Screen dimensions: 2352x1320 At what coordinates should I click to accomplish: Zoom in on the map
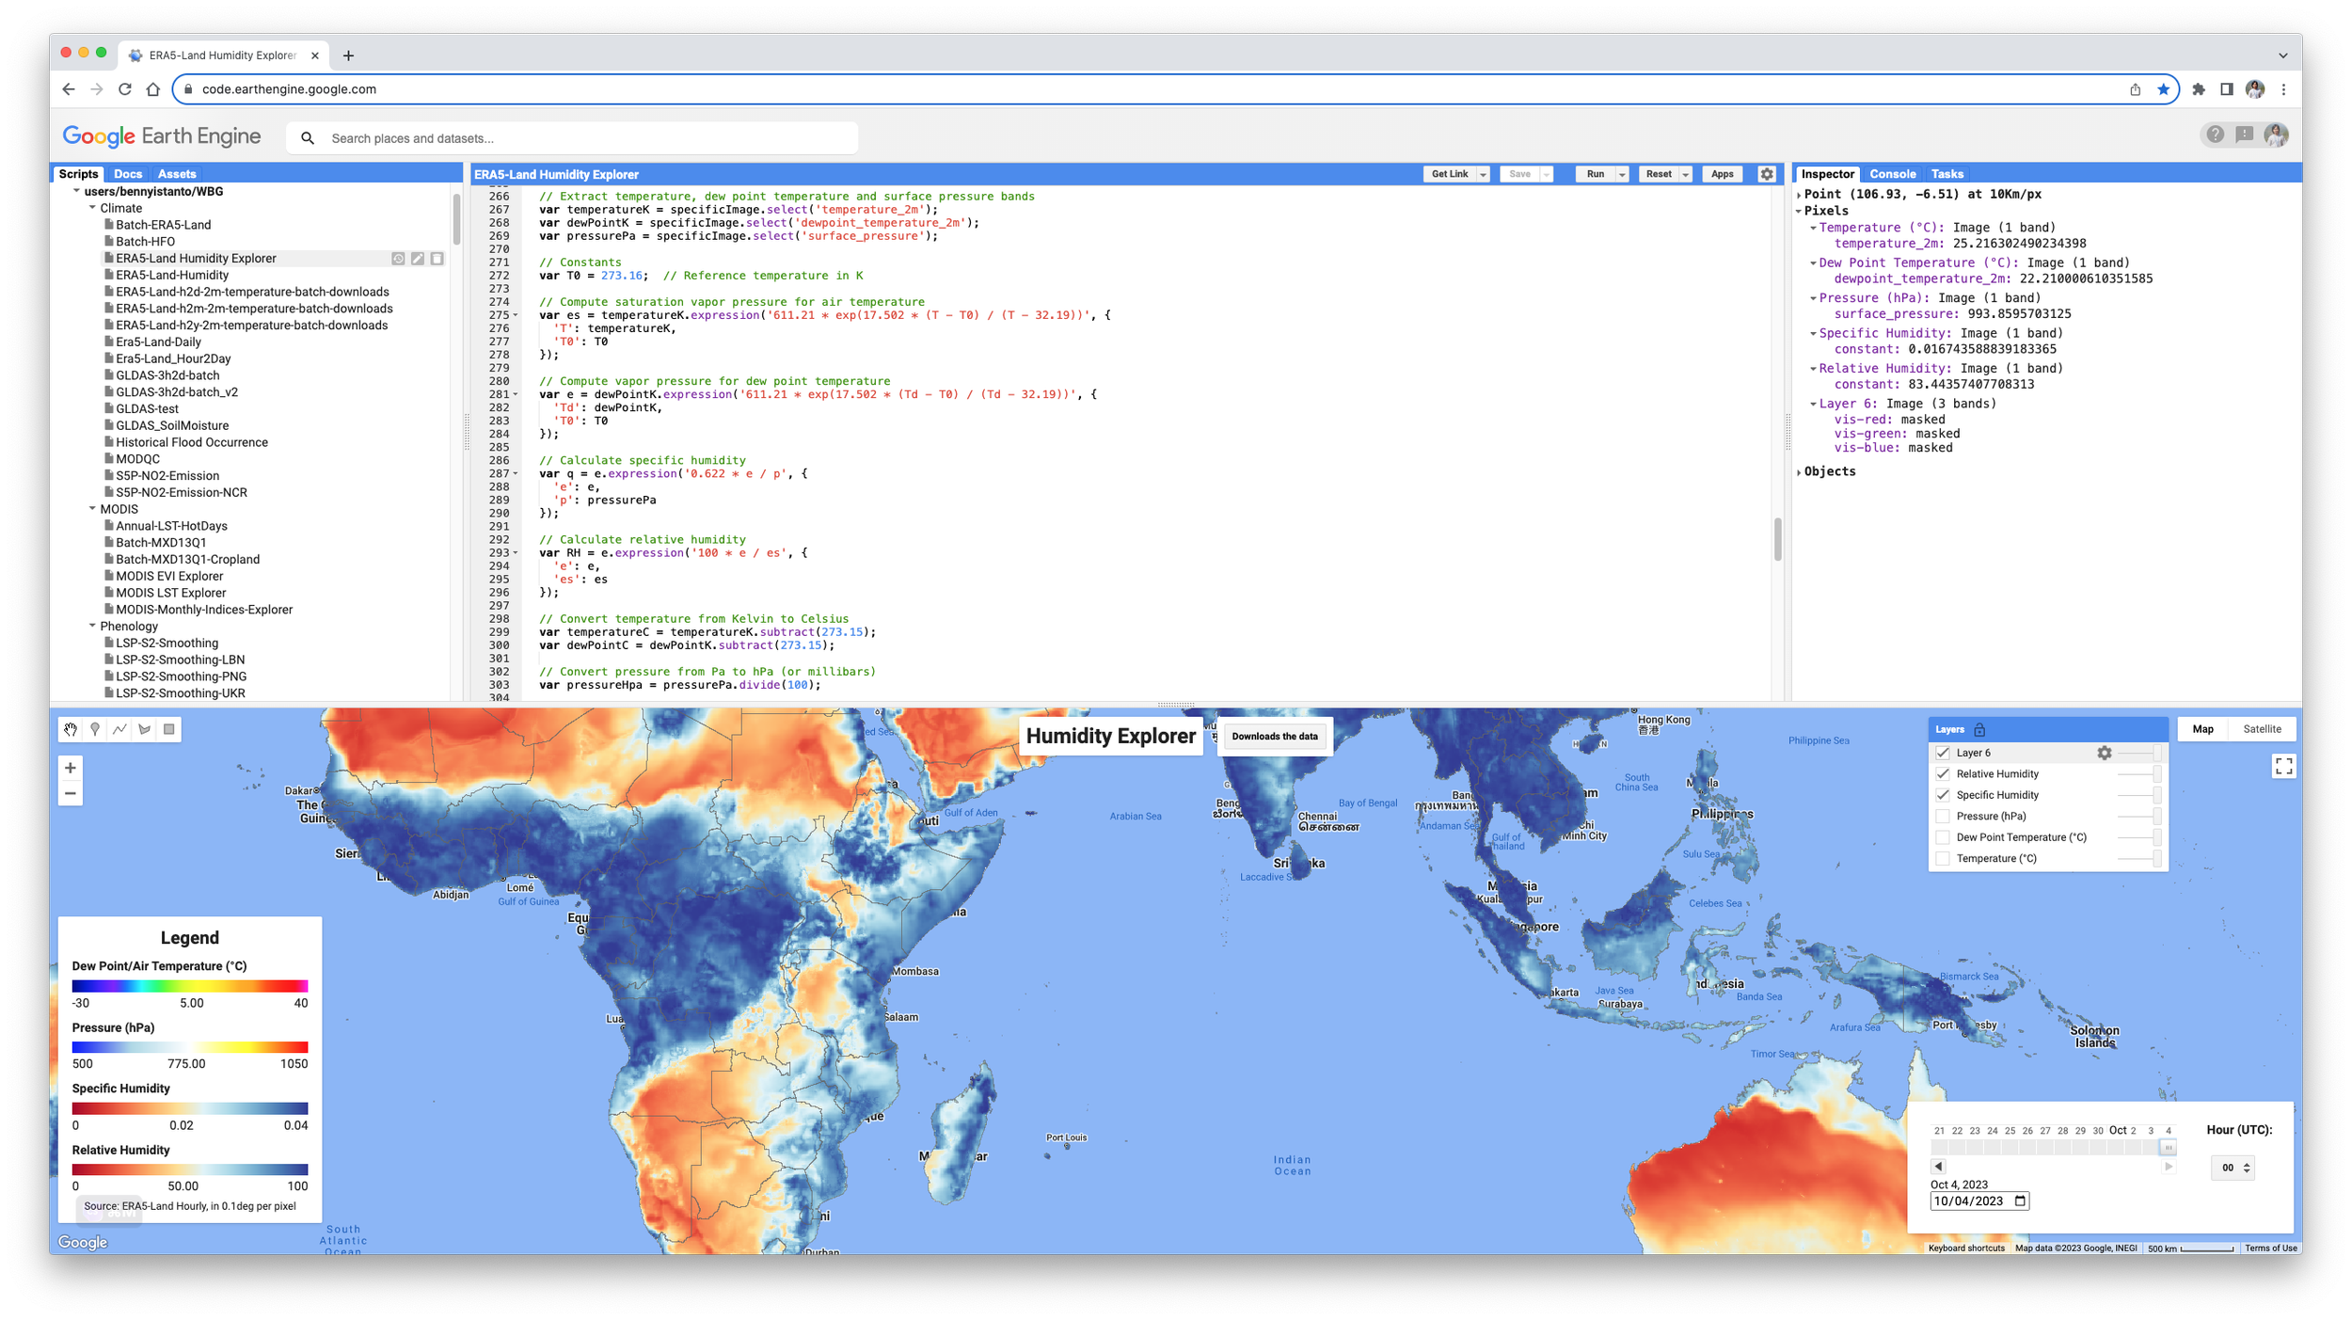pyautogui.click(x=71, y=768)
